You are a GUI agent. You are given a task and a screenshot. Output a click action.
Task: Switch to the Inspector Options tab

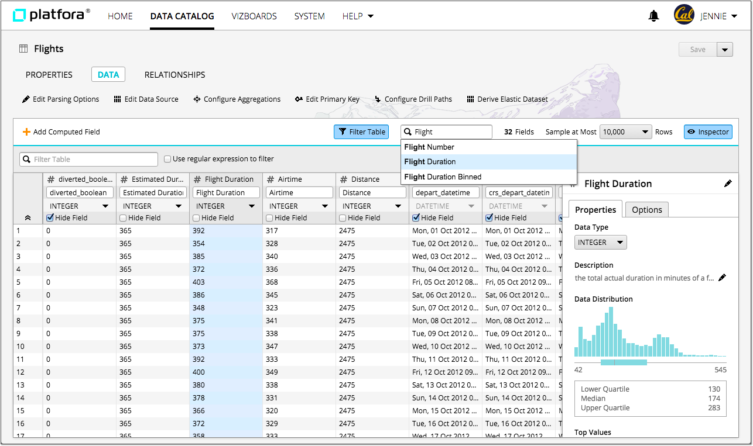pos(646,210)
